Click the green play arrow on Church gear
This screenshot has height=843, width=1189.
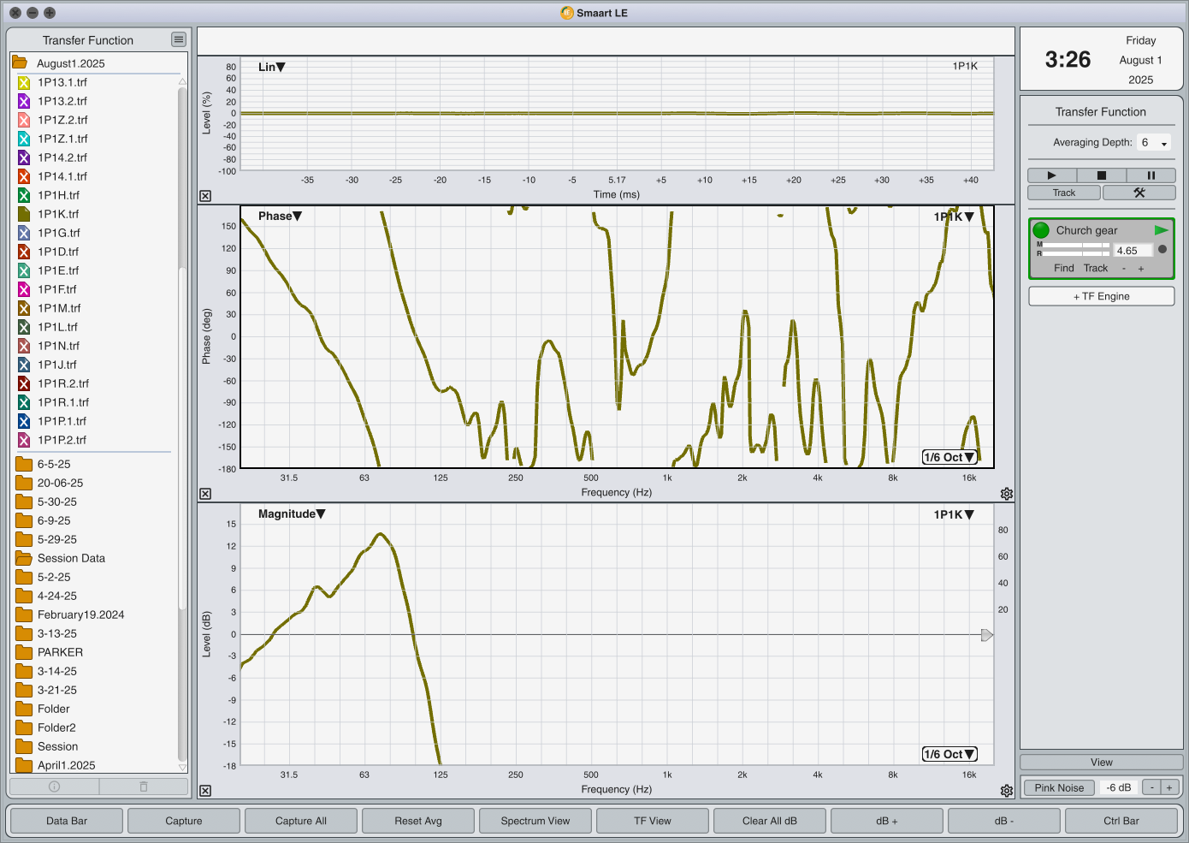coord(1161,230)
